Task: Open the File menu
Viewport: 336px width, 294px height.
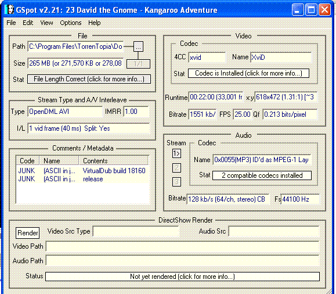Action: pos(11,23)
